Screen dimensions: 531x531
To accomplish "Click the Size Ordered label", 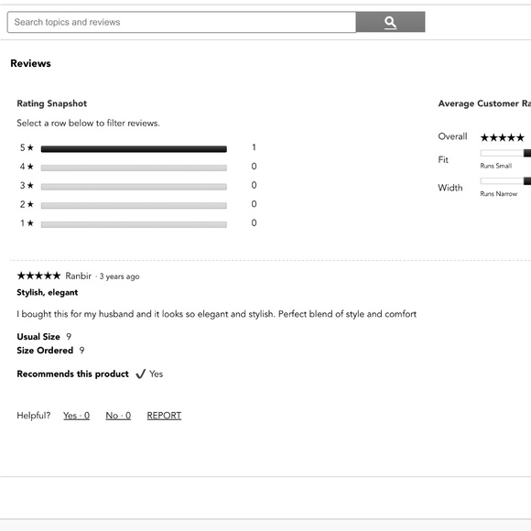I will pos(45,351).
